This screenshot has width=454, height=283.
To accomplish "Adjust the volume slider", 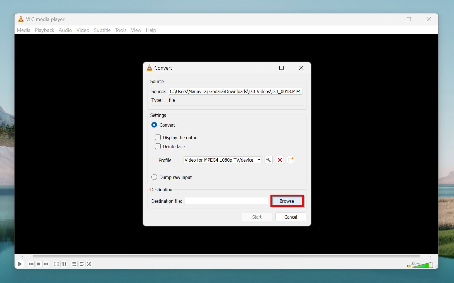I will pos(423,265).
